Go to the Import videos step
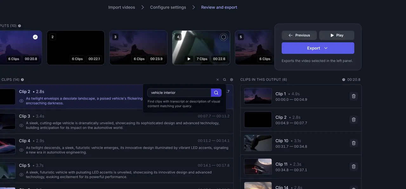 click(121, 7)
